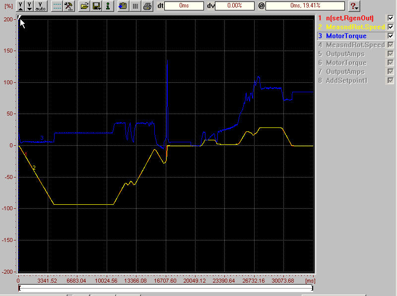Screen dimensions: 397x296
Task: Toggle channel 8 AddSetpoint1 checkbox
Action: pyautogui.click(x=391, y=80)
